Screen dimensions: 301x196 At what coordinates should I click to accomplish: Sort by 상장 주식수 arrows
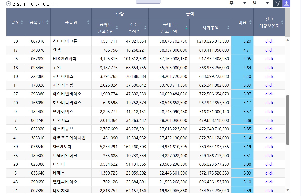coord(145,28)
